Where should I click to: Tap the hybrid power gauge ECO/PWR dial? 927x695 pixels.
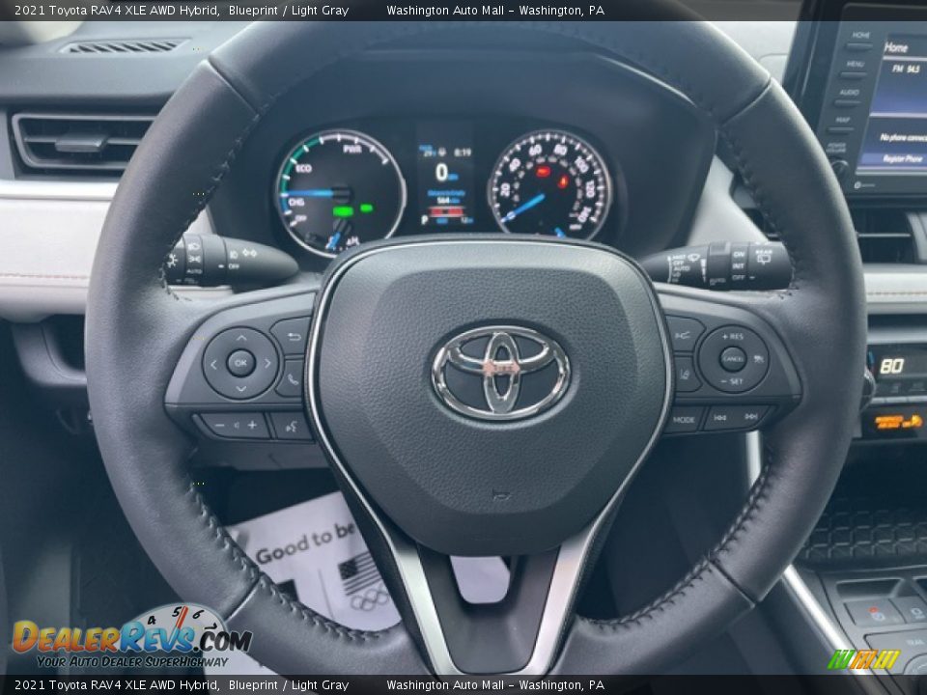[x=340, y=193]
